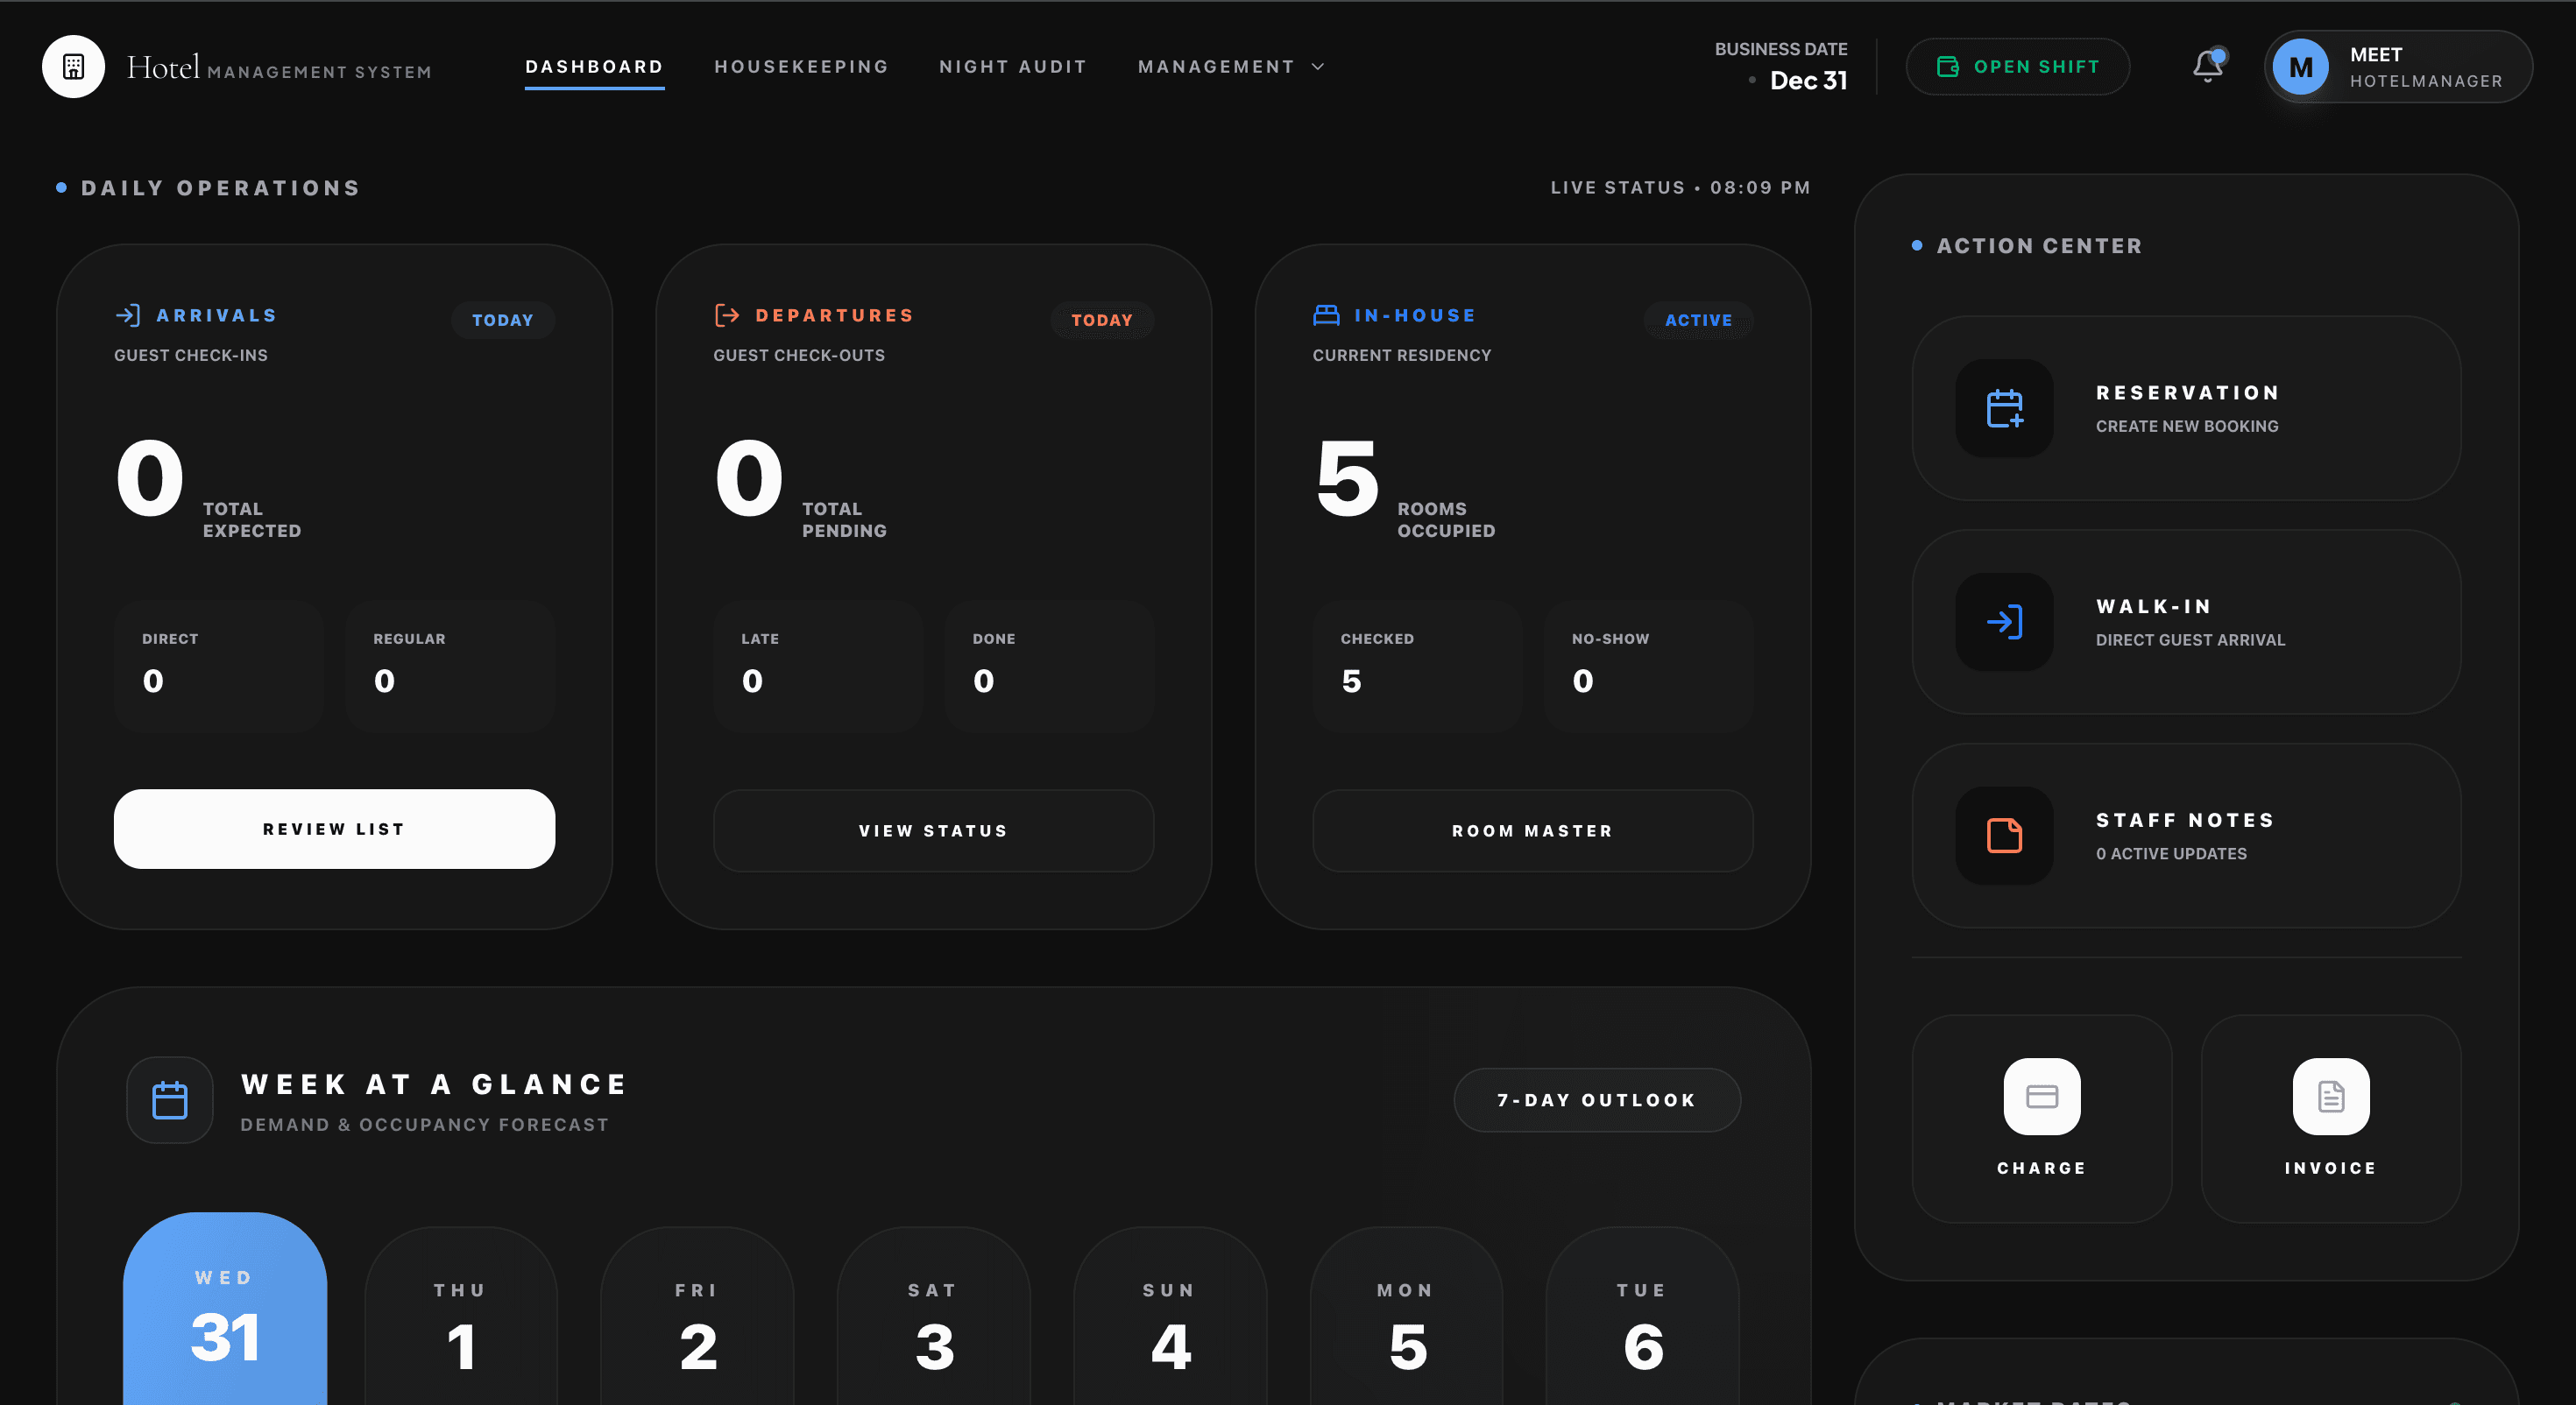This screenshot has width=2576, height=1405.
Task: View the 7-Day Outlook
Action: click(1596, 1099)
